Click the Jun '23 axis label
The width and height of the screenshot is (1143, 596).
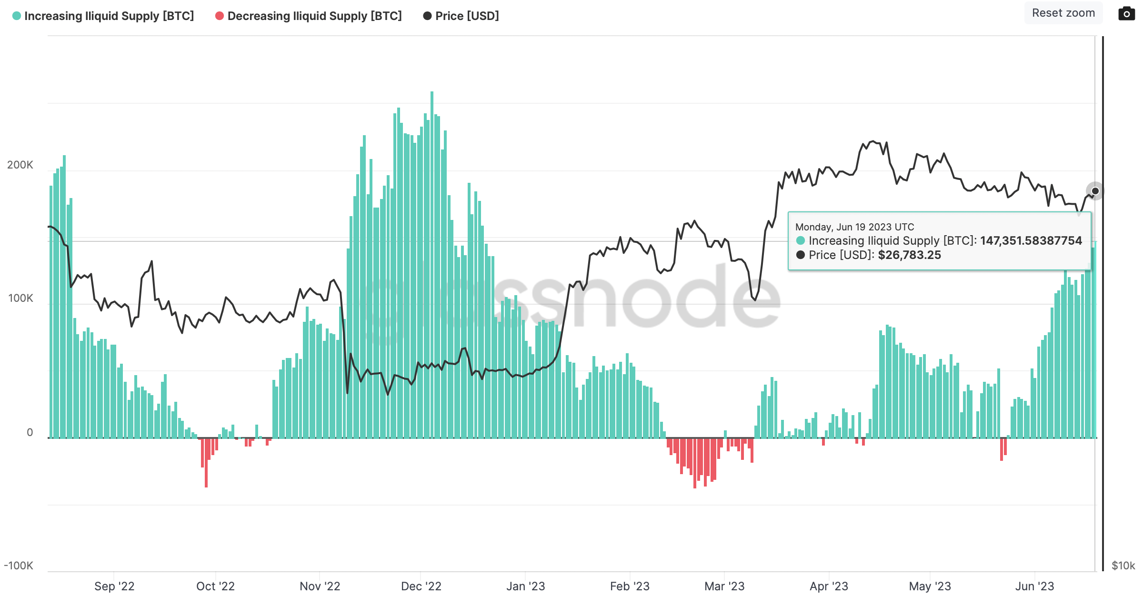[x=1034, y=586]
